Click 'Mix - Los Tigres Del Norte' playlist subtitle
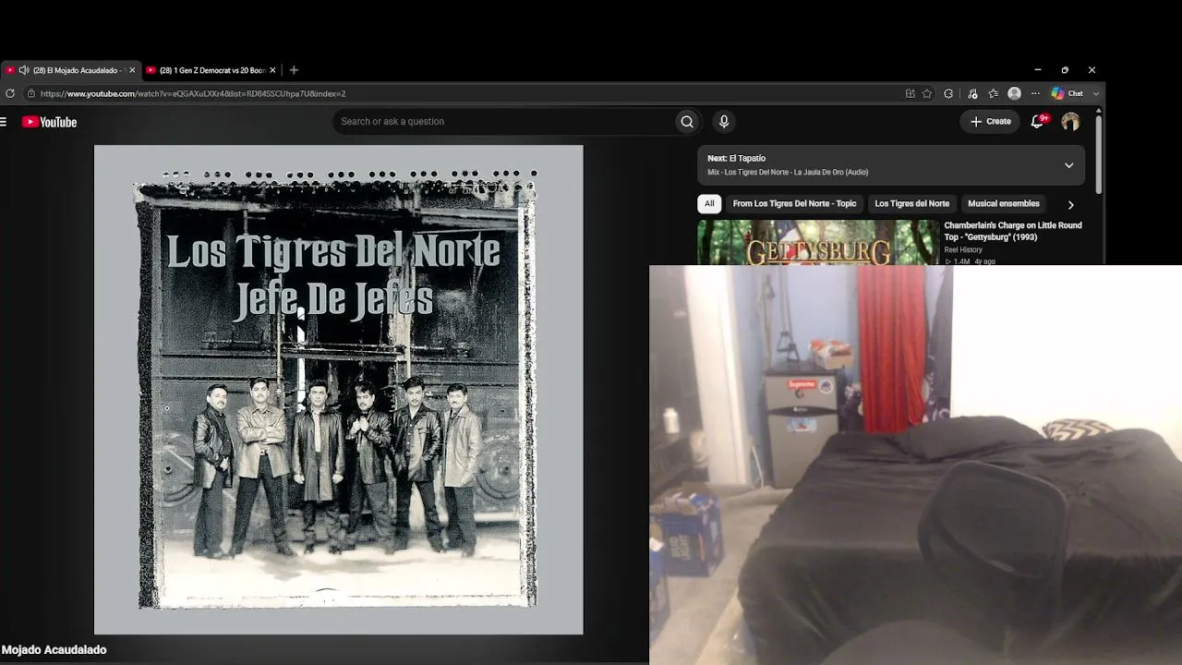This screenshot has height=665, width=1182. (788, 172)
